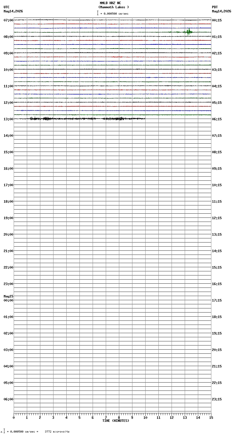Click the 01:15 PDT row label
This screenshot has height=435, width=233.
point(217,37)
